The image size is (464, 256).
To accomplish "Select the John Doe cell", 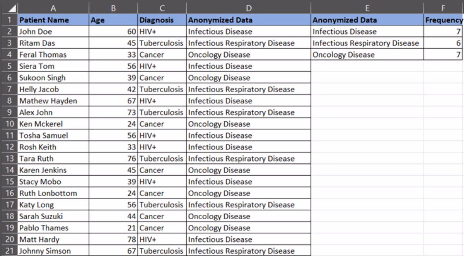I will coord(53,32).
